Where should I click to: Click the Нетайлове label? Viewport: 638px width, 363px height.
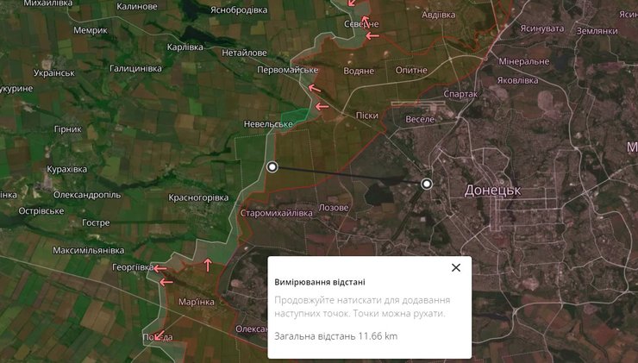[x=244, y=53]
